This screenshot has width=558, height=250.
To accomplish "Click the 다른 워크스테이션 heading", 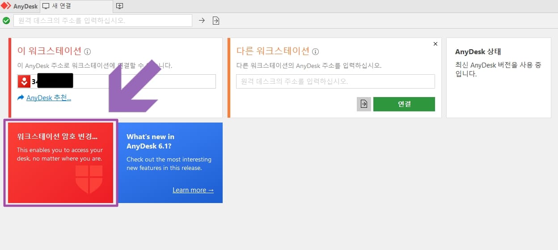I will tap(273, 51).
